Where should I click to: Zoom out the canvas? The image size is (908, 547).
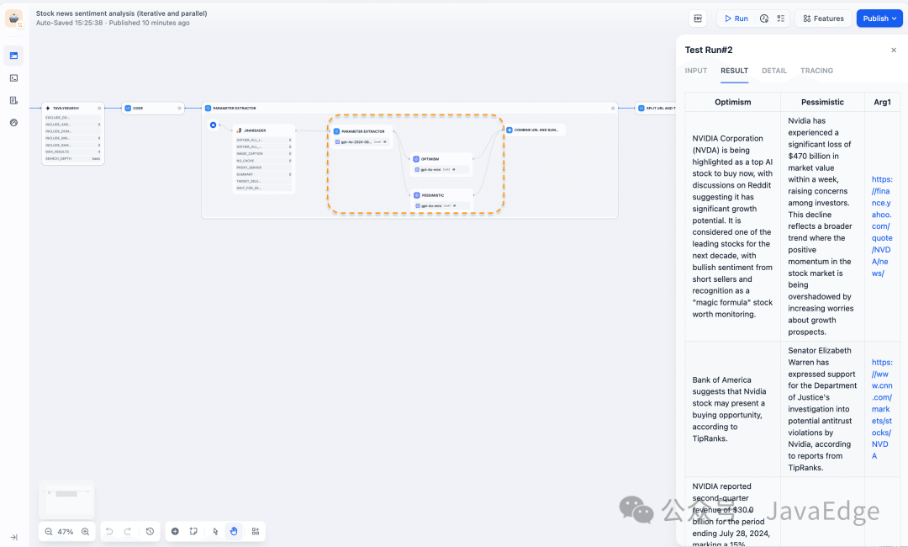coord(49,531)
